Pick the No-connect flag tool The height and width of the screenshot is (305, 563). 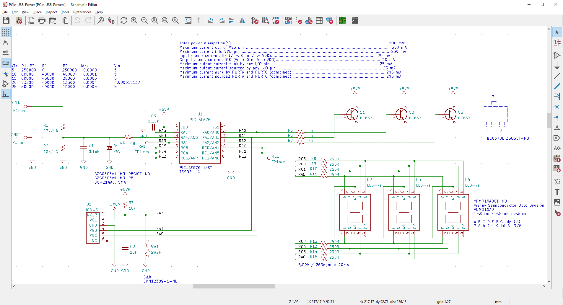[x=557, y=107]
